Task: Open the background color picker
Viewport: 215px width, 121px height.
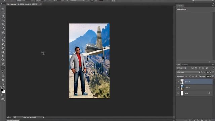Action: (x=4, y=92)
